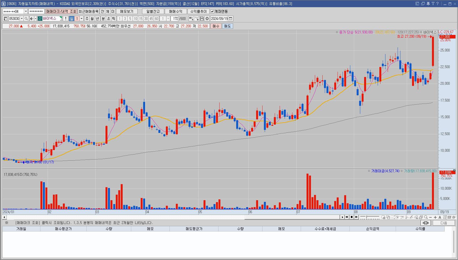Screen dimensions: 458x260
Task: Click the picture save chart image icon
Action: [x=421, y=217]
